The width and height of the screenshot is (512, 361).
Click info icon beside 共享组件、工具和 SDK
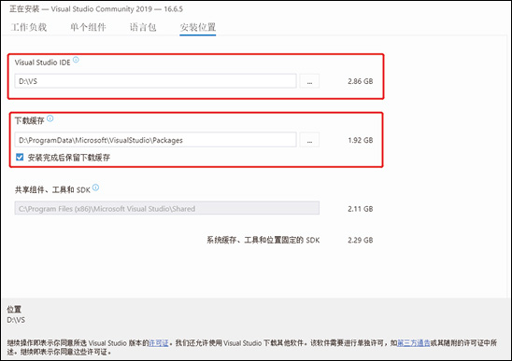click(95, 187)
